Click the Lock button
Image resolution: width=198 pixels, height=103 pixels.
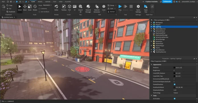click(111, 8)
